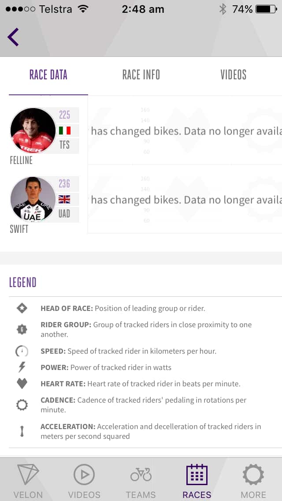Tap the back arrow to return

pos(12,37)
